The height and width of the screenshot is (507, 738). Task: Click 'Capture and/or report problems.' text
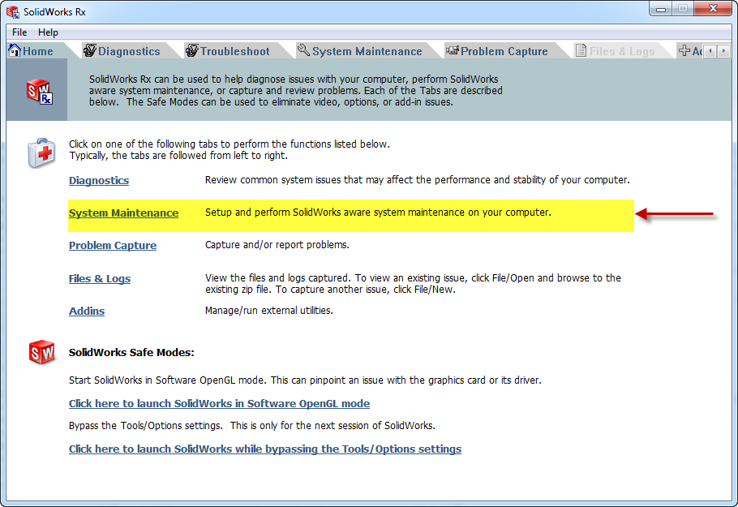tap(277, 245)
